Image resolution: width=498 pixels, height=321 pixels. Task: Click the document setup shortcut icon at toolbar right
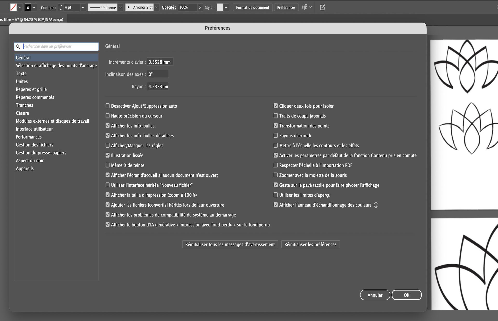322,7
